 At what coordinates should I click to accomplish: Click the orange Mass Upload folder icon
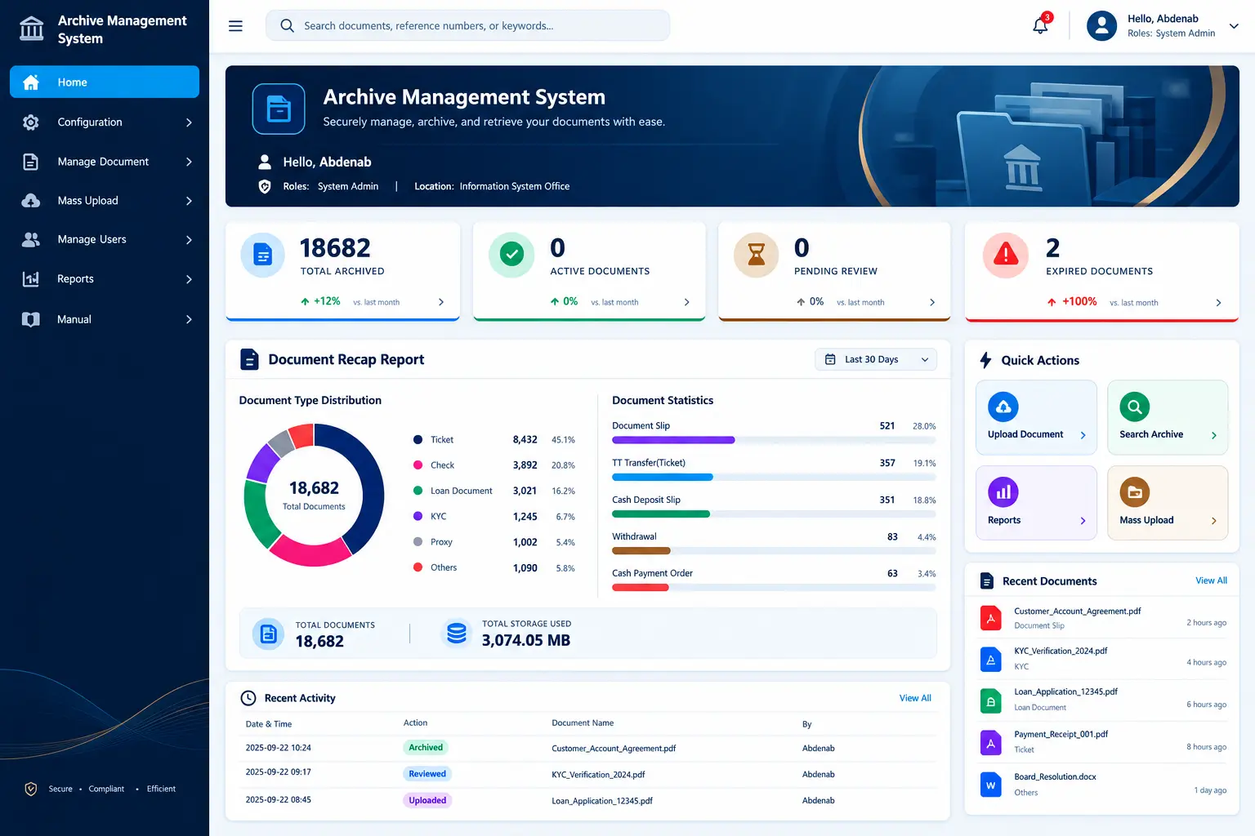click(x=1135, y=492)
